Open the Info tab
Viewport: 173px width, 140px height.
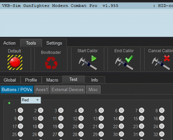coord(95,80)
